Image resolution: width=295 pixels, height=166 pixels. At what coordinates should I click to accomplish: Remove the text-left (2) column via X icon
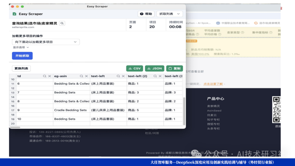coord(160,76)
